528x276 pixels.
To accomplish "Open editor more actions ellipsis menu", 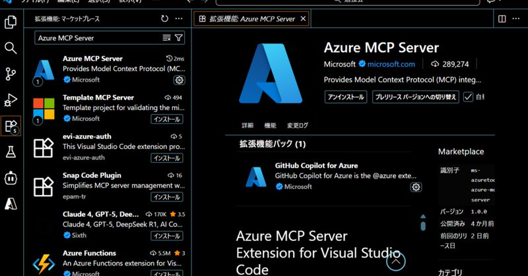I will click(x=516, y=19).
